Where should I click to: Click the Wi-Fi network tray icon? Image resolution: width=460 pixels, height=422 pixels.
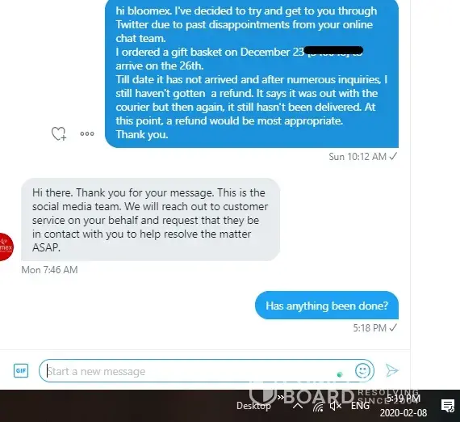click(x=318, y=407)
